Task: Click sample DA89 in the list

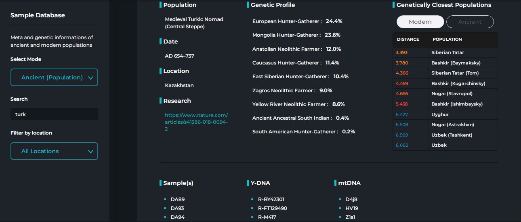Action: click(177, 199)
